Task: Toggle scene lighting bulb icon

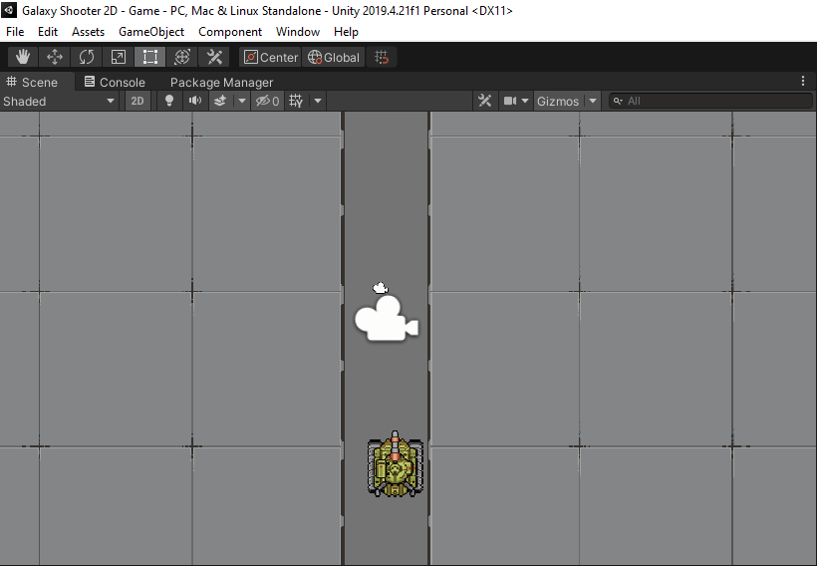Action: pyautogui.click(x=169, y=101)
